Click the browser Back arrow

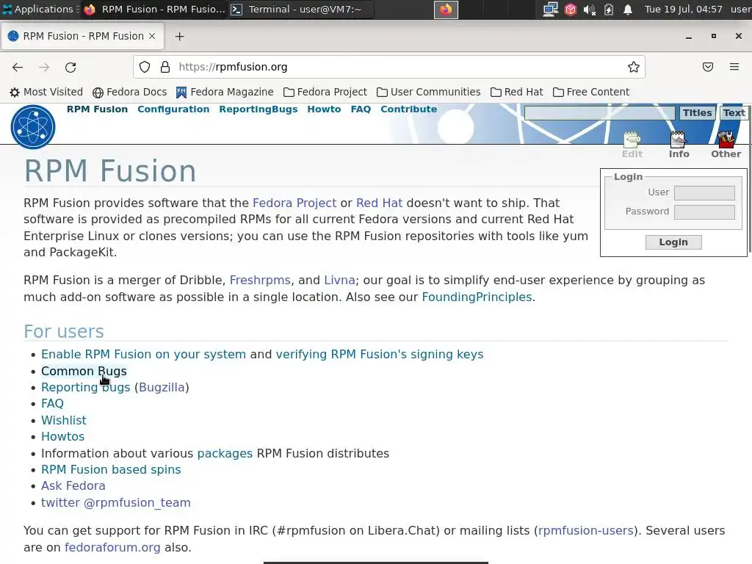18,67
